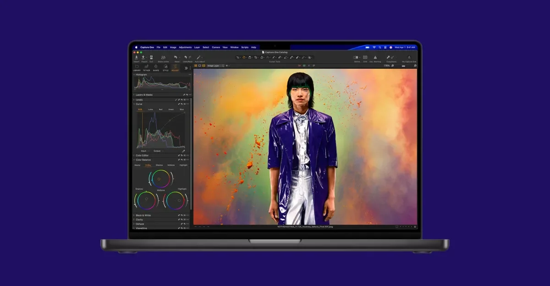
Task: Select the Crop cursor tool
Action: 256,57
